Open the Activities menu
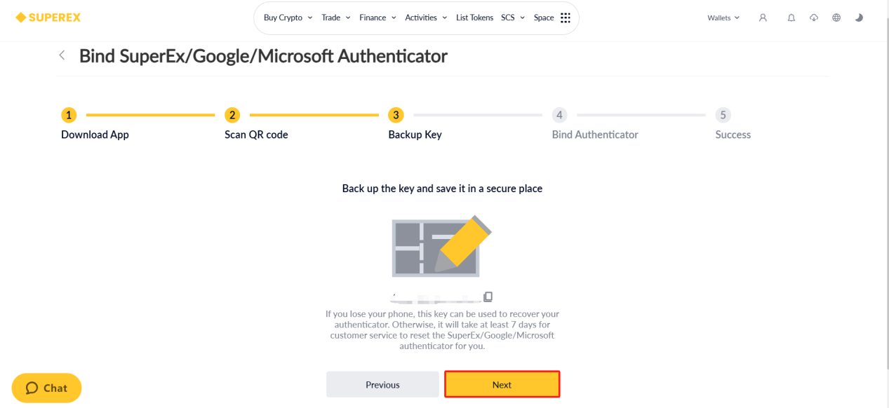Image resolution: width=889 pixels, height=408 pixels. pos(426,18)
